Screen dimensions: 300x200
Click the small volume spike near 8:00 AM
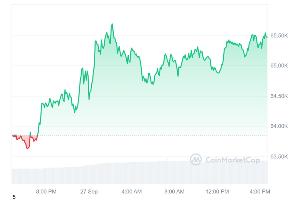[x=167, y=160]
